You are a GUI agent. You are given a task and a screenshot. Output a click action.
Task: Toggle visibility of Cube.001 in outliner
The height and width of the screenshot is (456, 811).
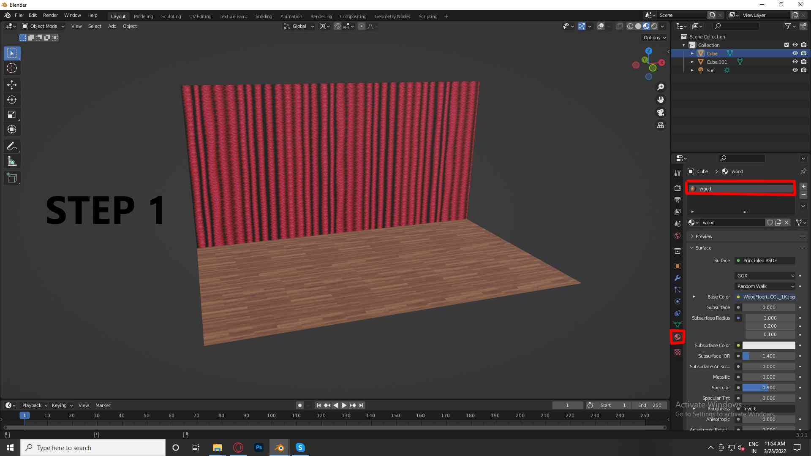click(x=795, y=62)
